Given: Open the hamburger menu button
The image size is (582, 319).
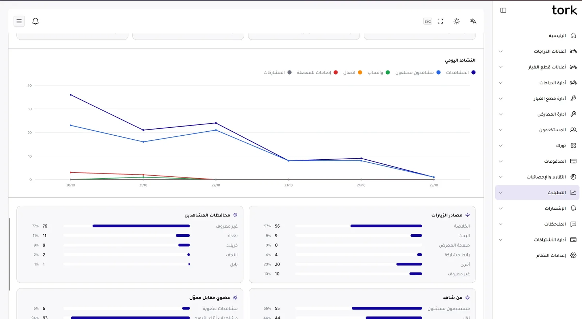Looking at the screenshot, I should pyautogui.click(x=19, y=21).
